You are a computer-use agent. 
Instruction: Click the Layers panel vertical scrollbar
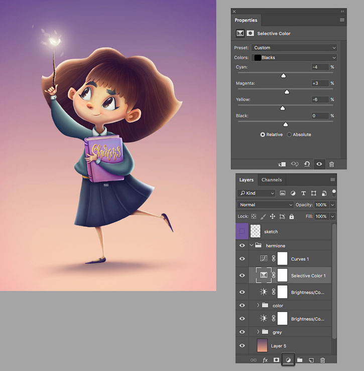[x=334, y=281]
